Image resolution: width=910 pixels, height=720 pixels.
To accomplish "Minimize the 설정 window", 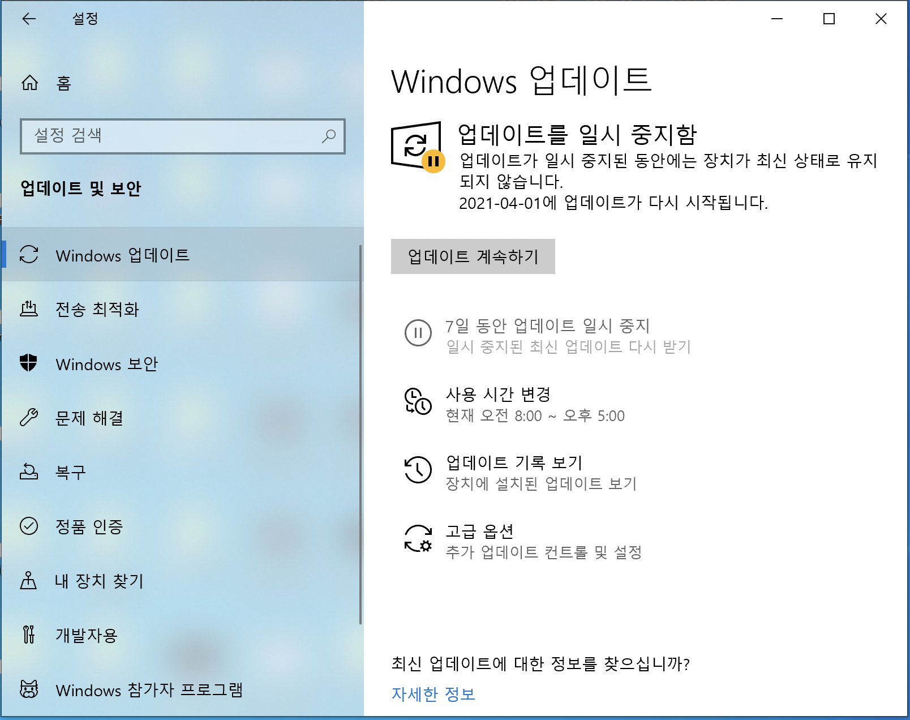I will [x=777, y=19].
